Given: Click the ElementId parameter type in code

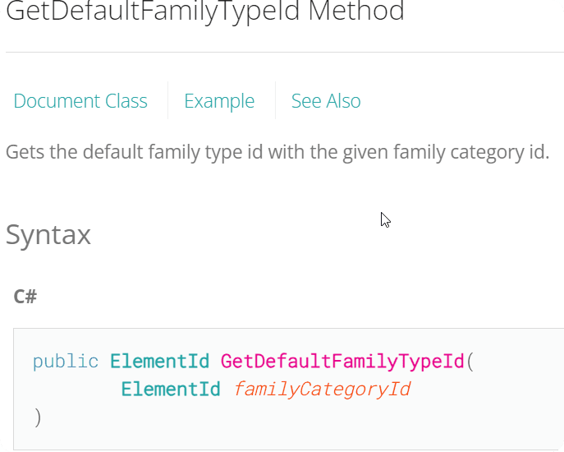Looking at the screenshot, I should [171, 390].
